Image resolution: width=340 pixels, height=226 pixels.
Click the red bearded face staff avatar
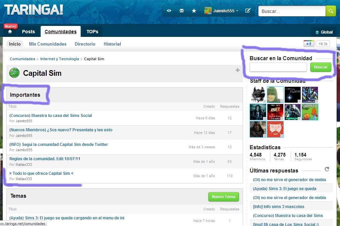[275, 129]
